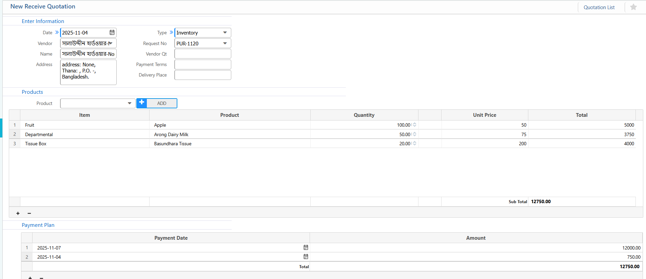Add a row with products table plus icon
This screenshot has width=646, height=279.
tap(18, 213)
